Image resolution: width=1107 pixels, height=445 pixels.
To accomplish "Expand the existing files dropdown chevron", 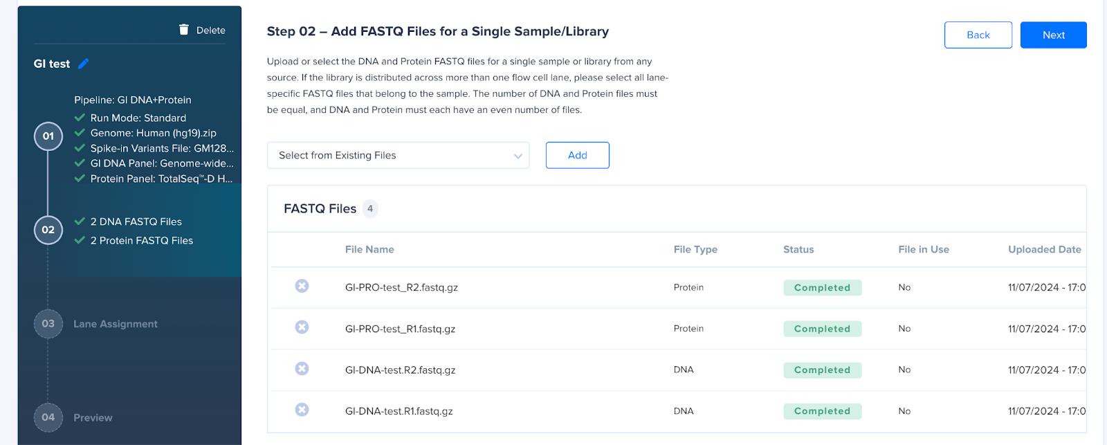I will click(x=518, y=156).
